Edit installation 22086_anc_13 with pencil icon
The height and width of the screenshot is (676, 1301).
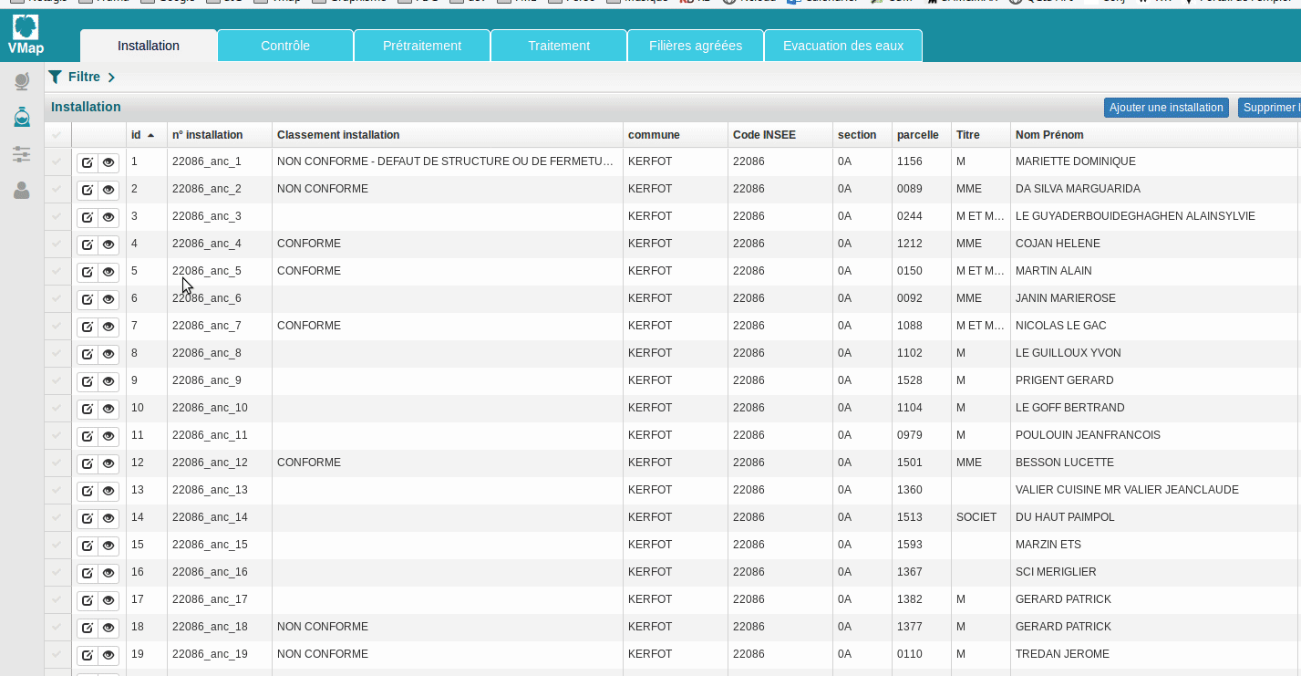pyautogui.click(x=88, y=492)
